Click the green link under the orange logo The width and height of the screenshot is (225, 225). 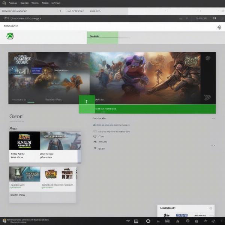click(x=47, y=187)
